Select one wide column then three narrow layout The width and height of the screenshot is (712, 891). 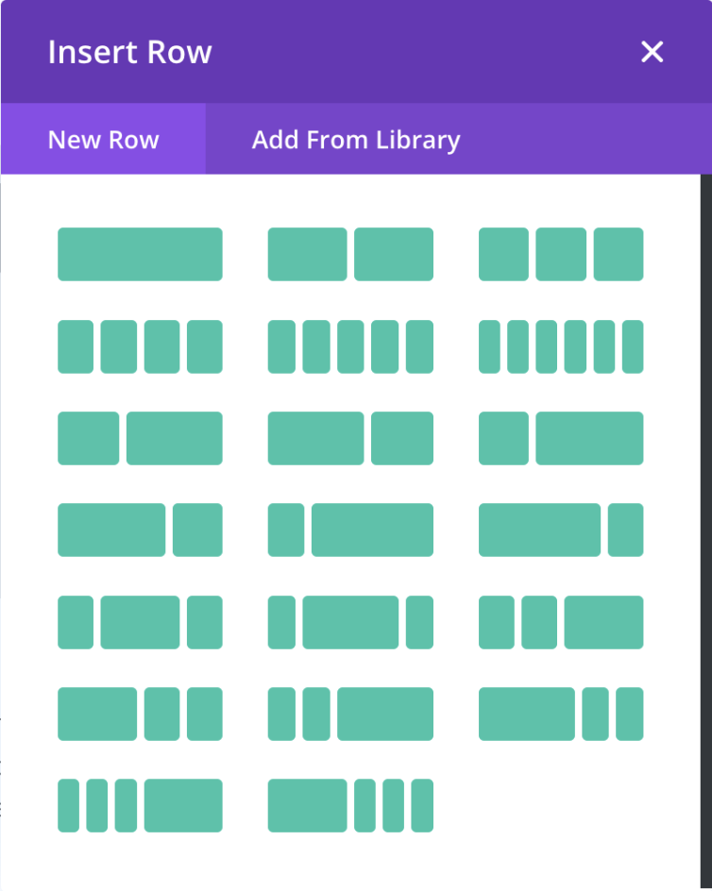pos(350,805)
